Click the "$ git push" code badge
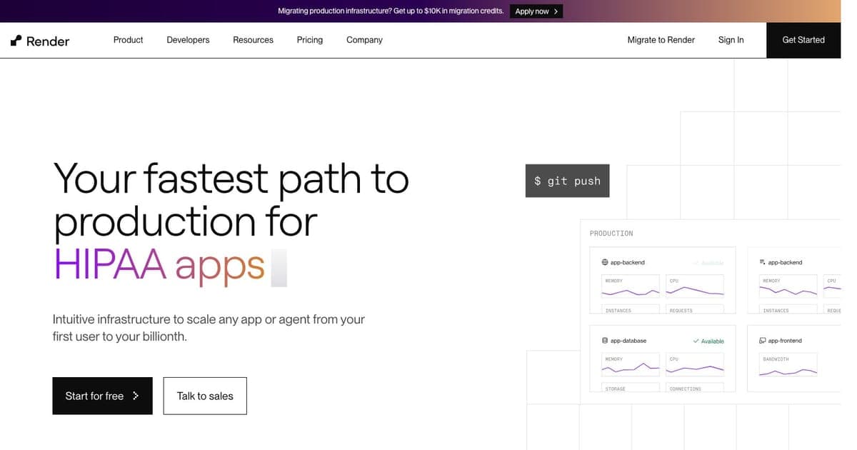Screen dimensions: 857x450 pos(567,181)
